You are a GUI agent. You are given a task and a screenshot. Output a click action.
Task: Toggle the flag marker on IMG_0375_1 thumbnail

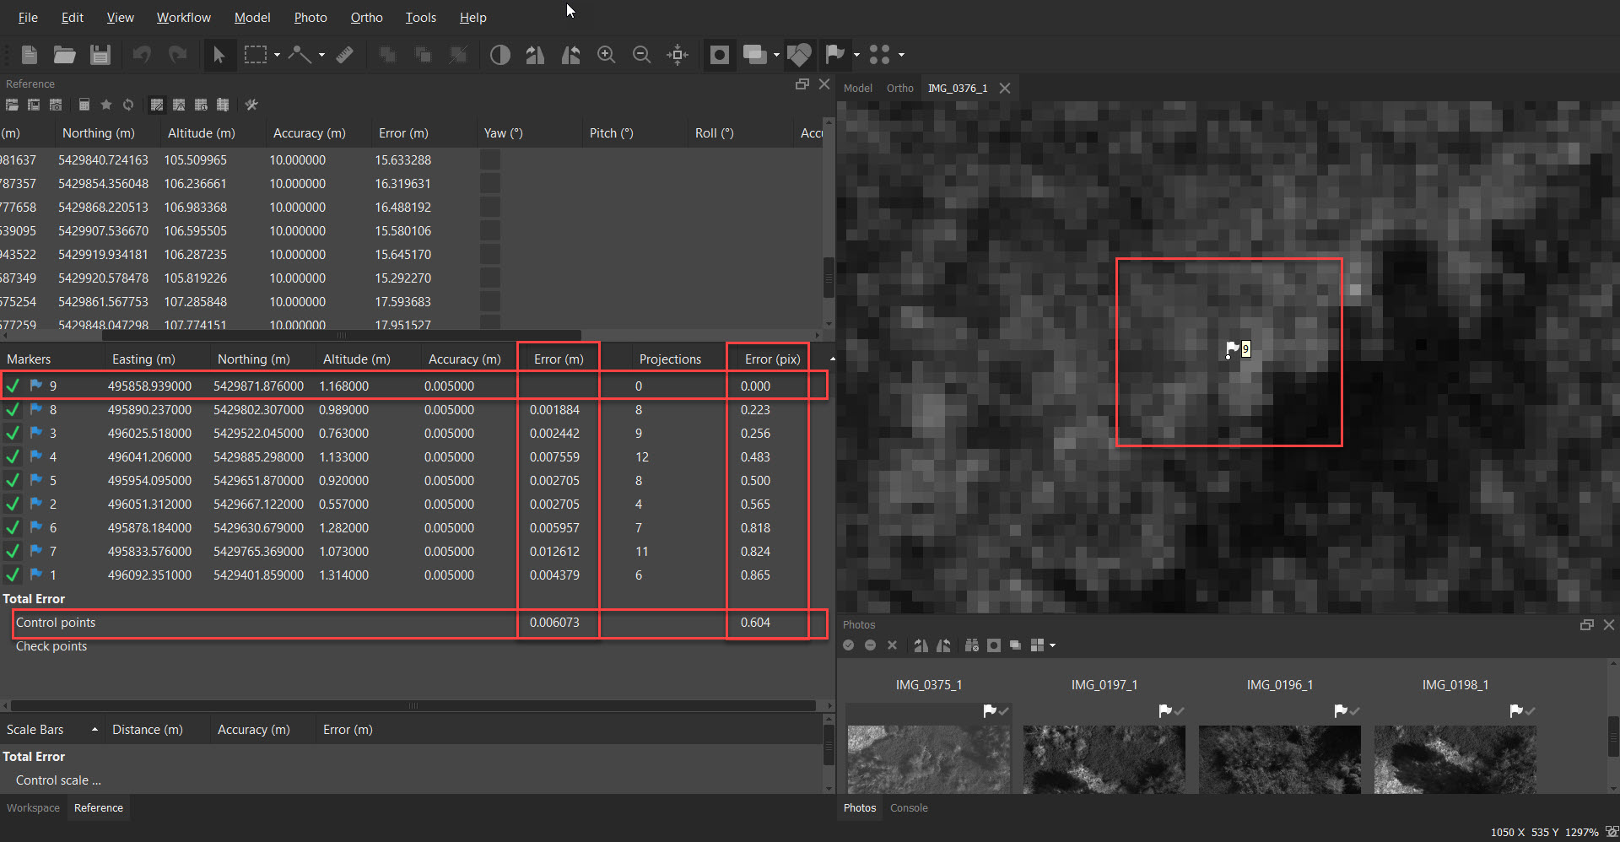pos(991,711)
